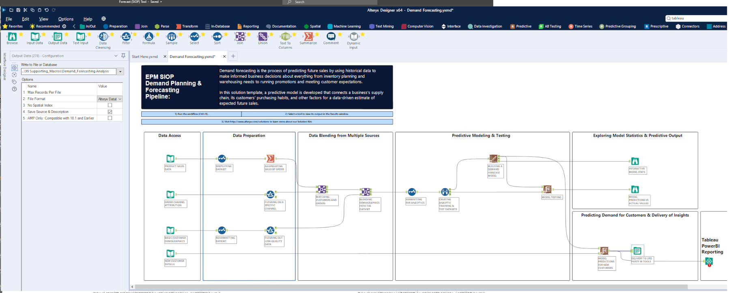729x293 pixels.
Task: Select the Text To Columns tool
Action: click(286, 41)
